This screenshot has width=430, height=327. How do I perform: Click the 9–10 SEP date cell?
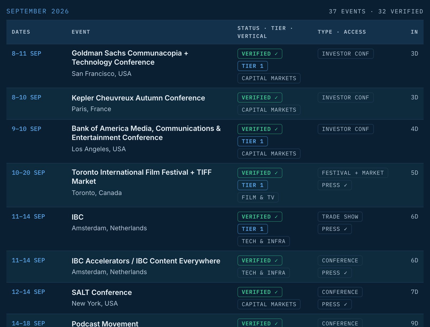pos(26,129)
